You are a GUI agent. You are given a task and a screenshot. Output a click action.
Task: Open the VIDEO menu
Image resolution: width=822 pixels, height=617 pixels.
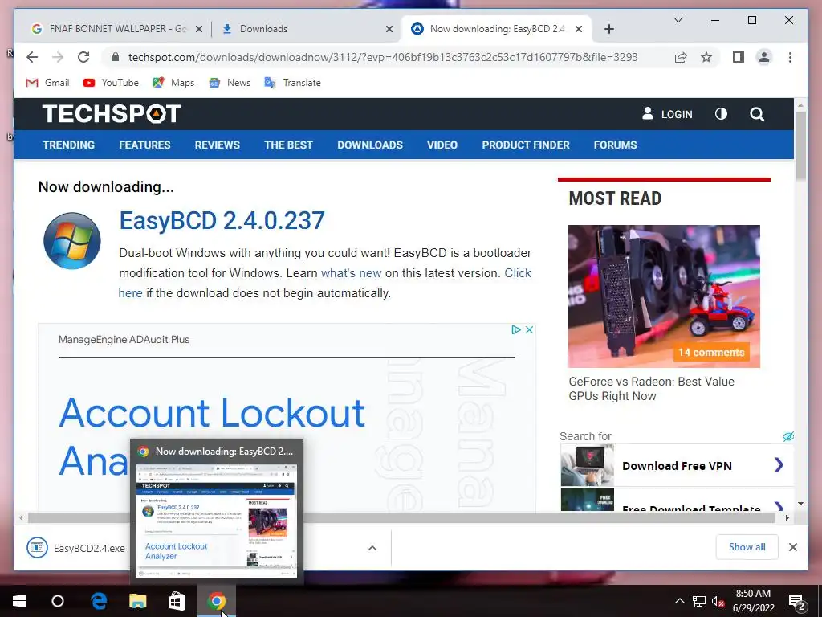pos(442,145)
